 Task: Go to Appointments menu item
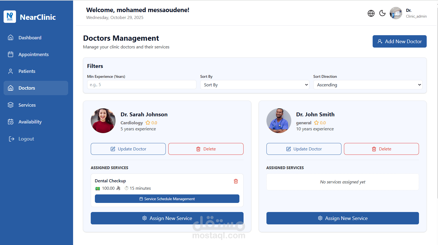[36, 54]
